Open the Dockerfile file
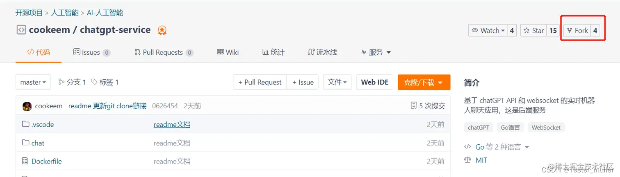The width and height of the screenshot is (620, 177). coord(46,161)
